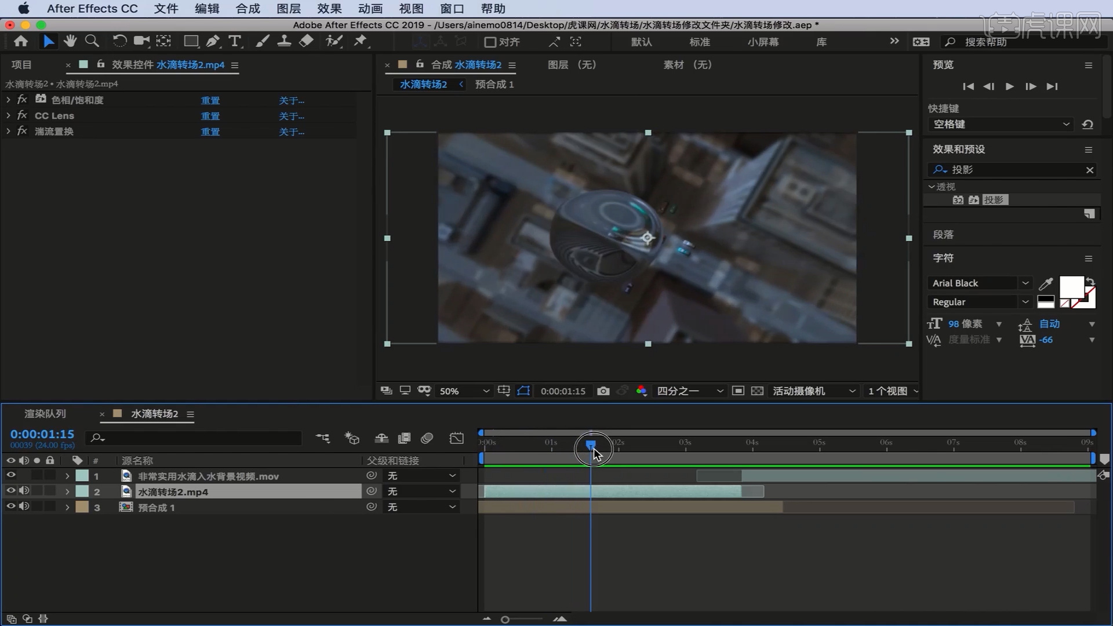Select the Selection arrow tool
Image resolution: width=1113 pixels, height=626 pixels.
click(49, 41)
